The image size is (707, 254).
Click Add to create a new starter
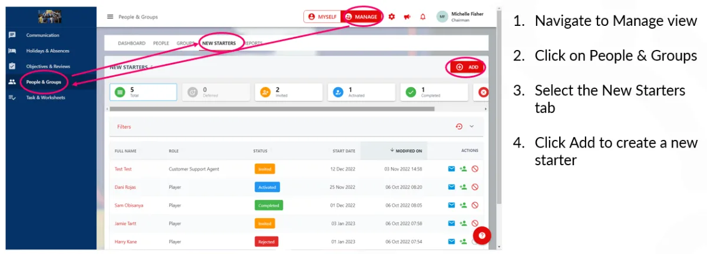point(467,68)
